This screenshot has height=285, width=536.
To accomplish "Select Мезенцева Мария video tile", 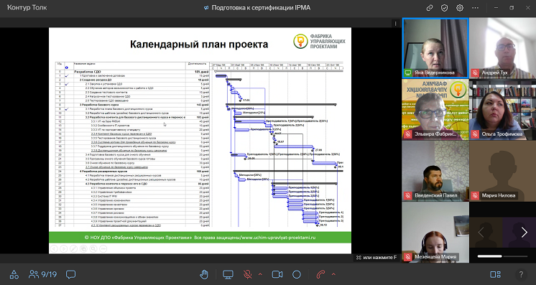I will click(435, 233).
